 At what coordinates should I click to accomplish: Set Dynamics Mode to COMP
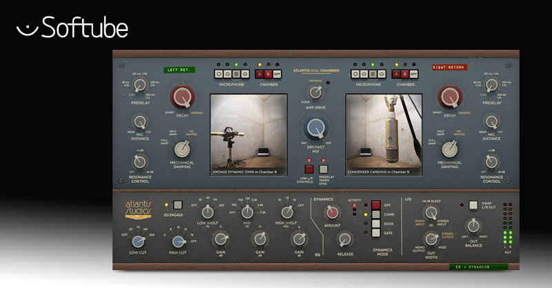(x=376, y=214)
